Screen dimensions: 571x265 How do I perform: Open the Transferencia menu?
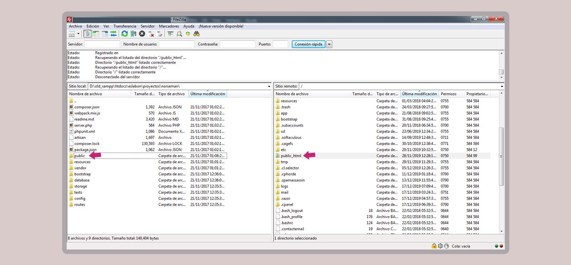click(125, 26)
